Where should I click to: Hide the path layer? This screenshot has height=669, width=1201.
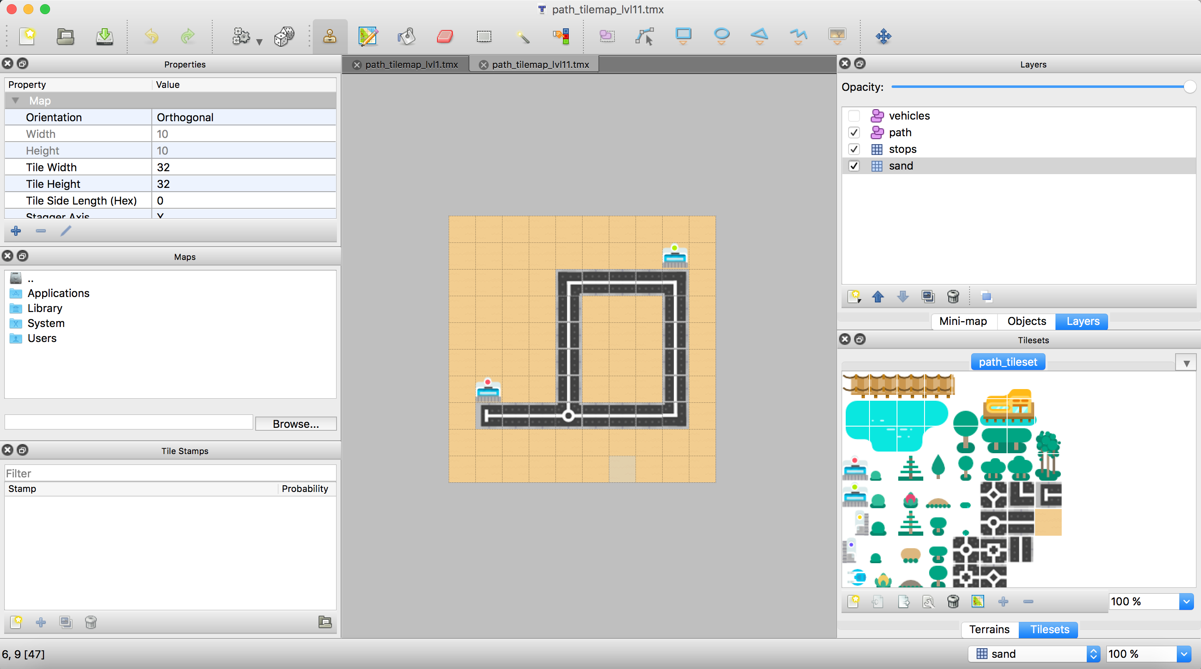point(854,132)
